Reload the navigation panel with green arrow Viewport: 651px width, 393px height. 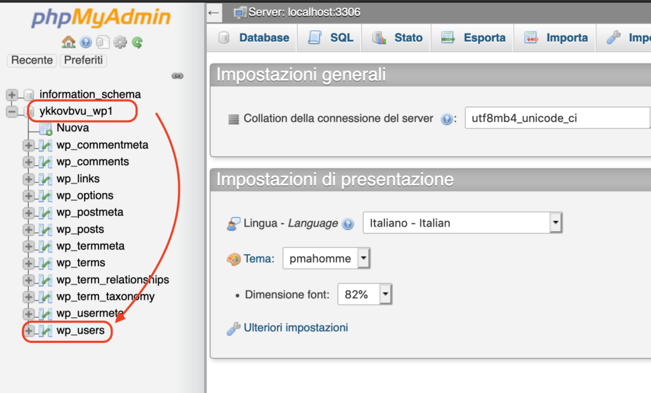pos(137,43)
